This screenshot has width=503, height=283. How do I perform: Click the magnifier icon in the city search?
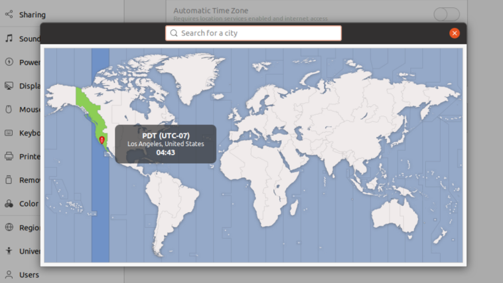pyautogui.click(x=174, y=33)
